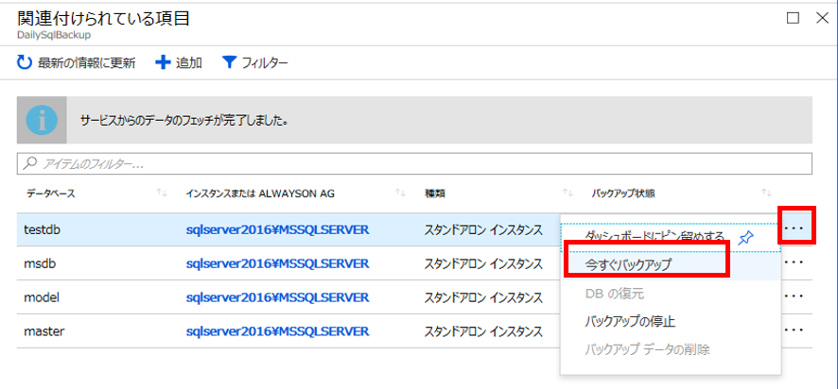Sort by データベース column arrows
838x389 pixels.
pos(162,193)
